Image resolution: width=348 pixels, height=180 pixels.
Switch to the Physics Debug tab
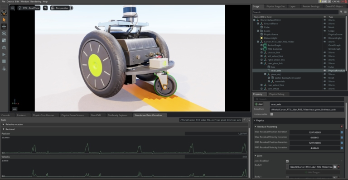(x=276, y=94)
